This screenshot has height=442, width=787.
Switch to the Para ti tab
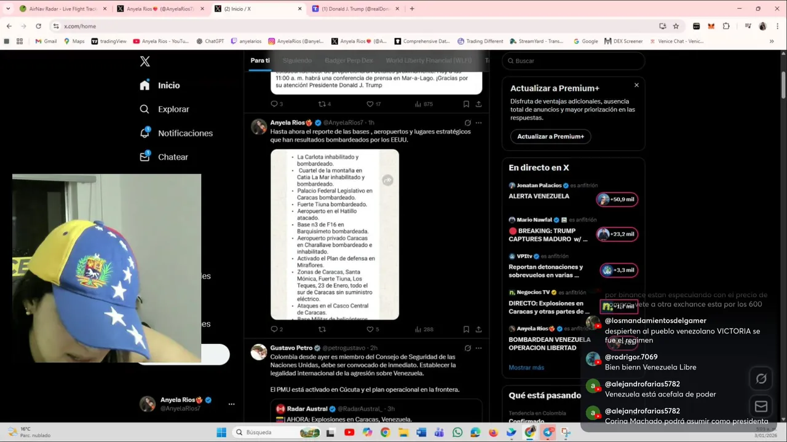(x=260, y=60)
